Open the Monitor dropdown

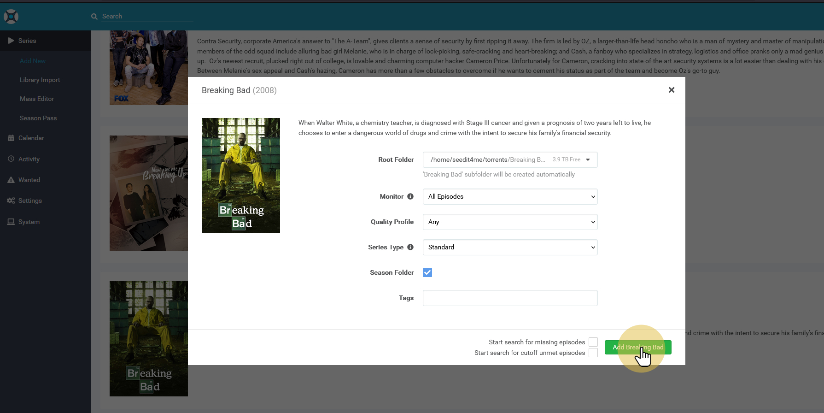point(510,196)
